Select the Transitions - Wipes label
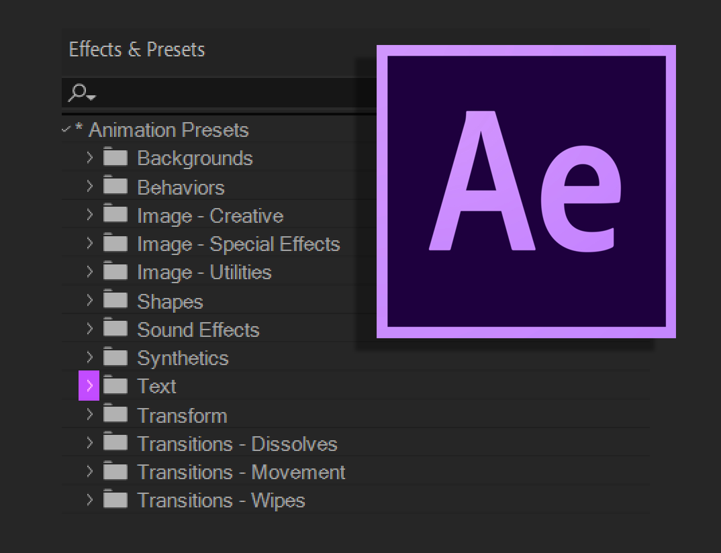721x553 pixels. (x=221, y=501)
